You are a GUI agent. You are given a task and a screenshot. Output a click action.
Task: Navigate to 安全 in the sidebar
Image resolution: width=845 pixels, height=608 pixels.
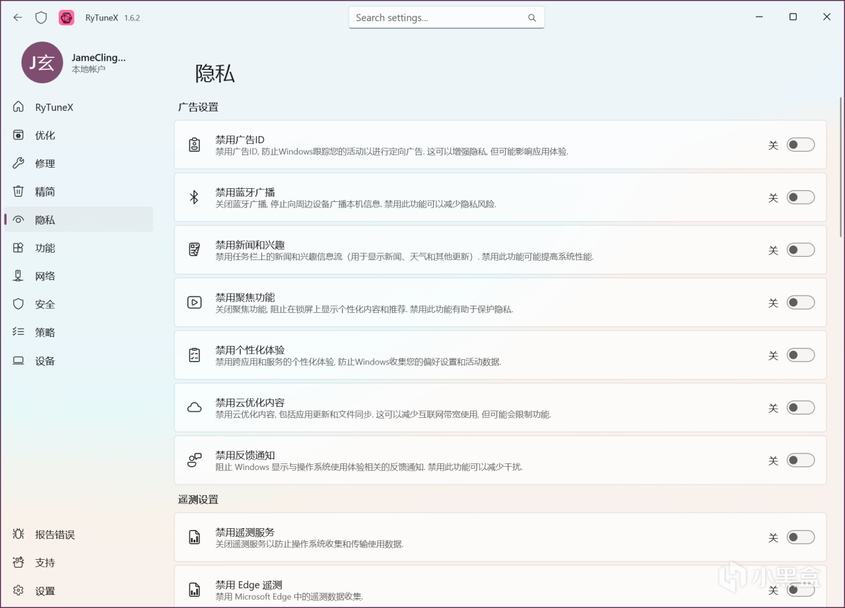[x=79, y=304]
